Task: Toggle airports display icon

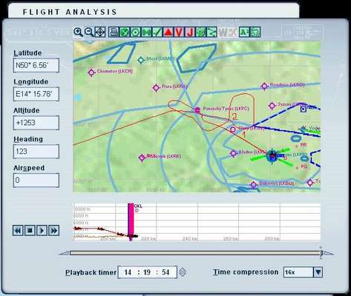Action: coord(125,32)
